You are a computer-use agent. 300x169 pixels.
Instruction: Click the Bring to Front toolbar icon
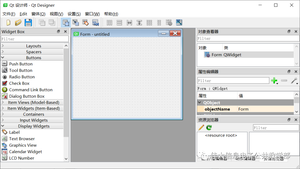pos(52,22)
